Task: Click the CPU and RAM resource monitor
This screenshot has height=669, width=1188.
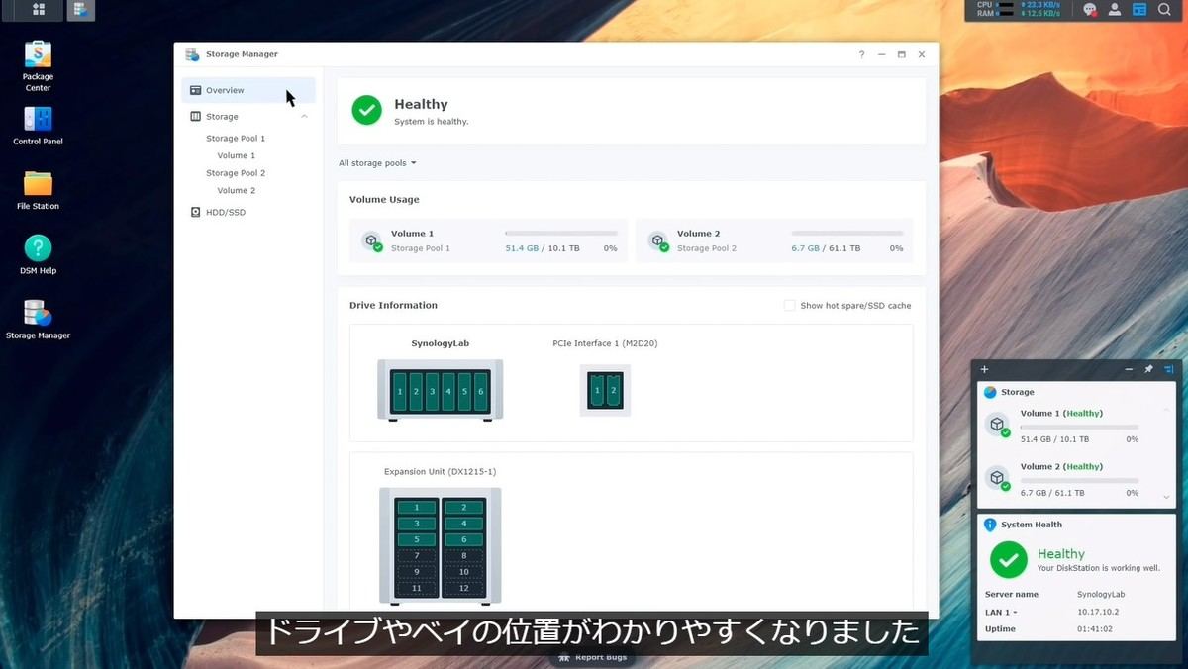Action: (x=1019, y=10)
